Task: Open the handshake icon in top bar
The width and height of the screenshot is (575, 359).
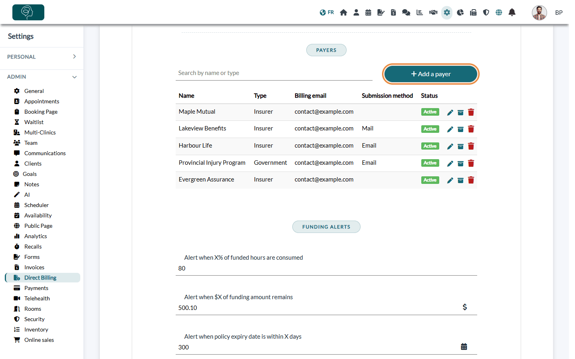Action: click(x=433, y=12)
